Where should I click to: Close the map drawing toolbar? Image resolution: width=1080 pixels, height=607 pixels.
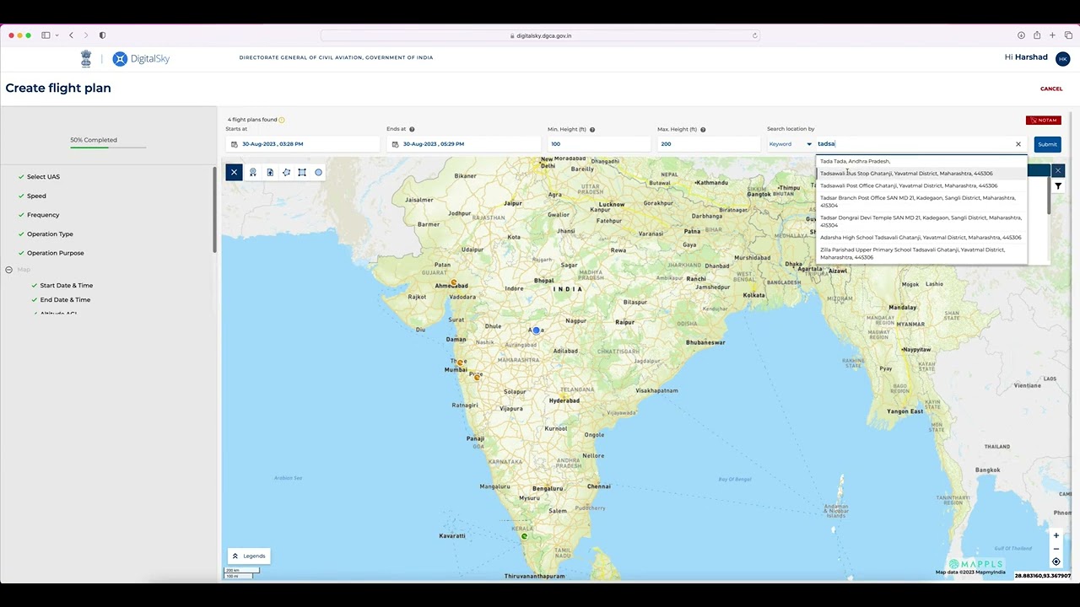coord(234,172)
